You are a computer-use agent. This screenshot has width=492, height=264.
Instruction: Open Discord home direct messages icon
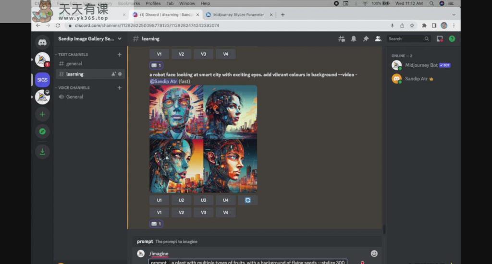42,42
